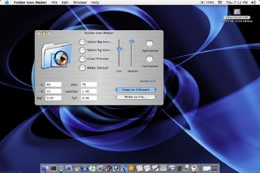Screen dimensions: 260x173
Task: Click the Bg Rotation knob
Action: tap(149, 44)
